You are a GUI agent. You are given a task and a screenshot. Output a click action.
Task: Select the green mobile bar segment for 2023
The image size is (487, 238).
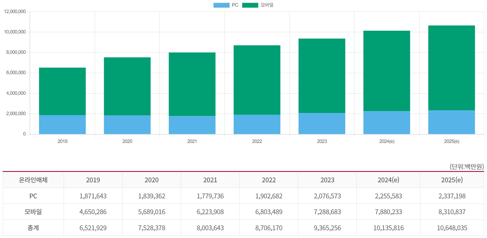(322, 76)
